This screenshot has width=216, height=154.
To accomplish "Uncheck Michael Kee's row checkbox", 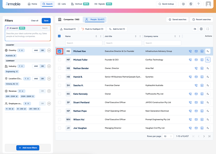I will (59, 51).
